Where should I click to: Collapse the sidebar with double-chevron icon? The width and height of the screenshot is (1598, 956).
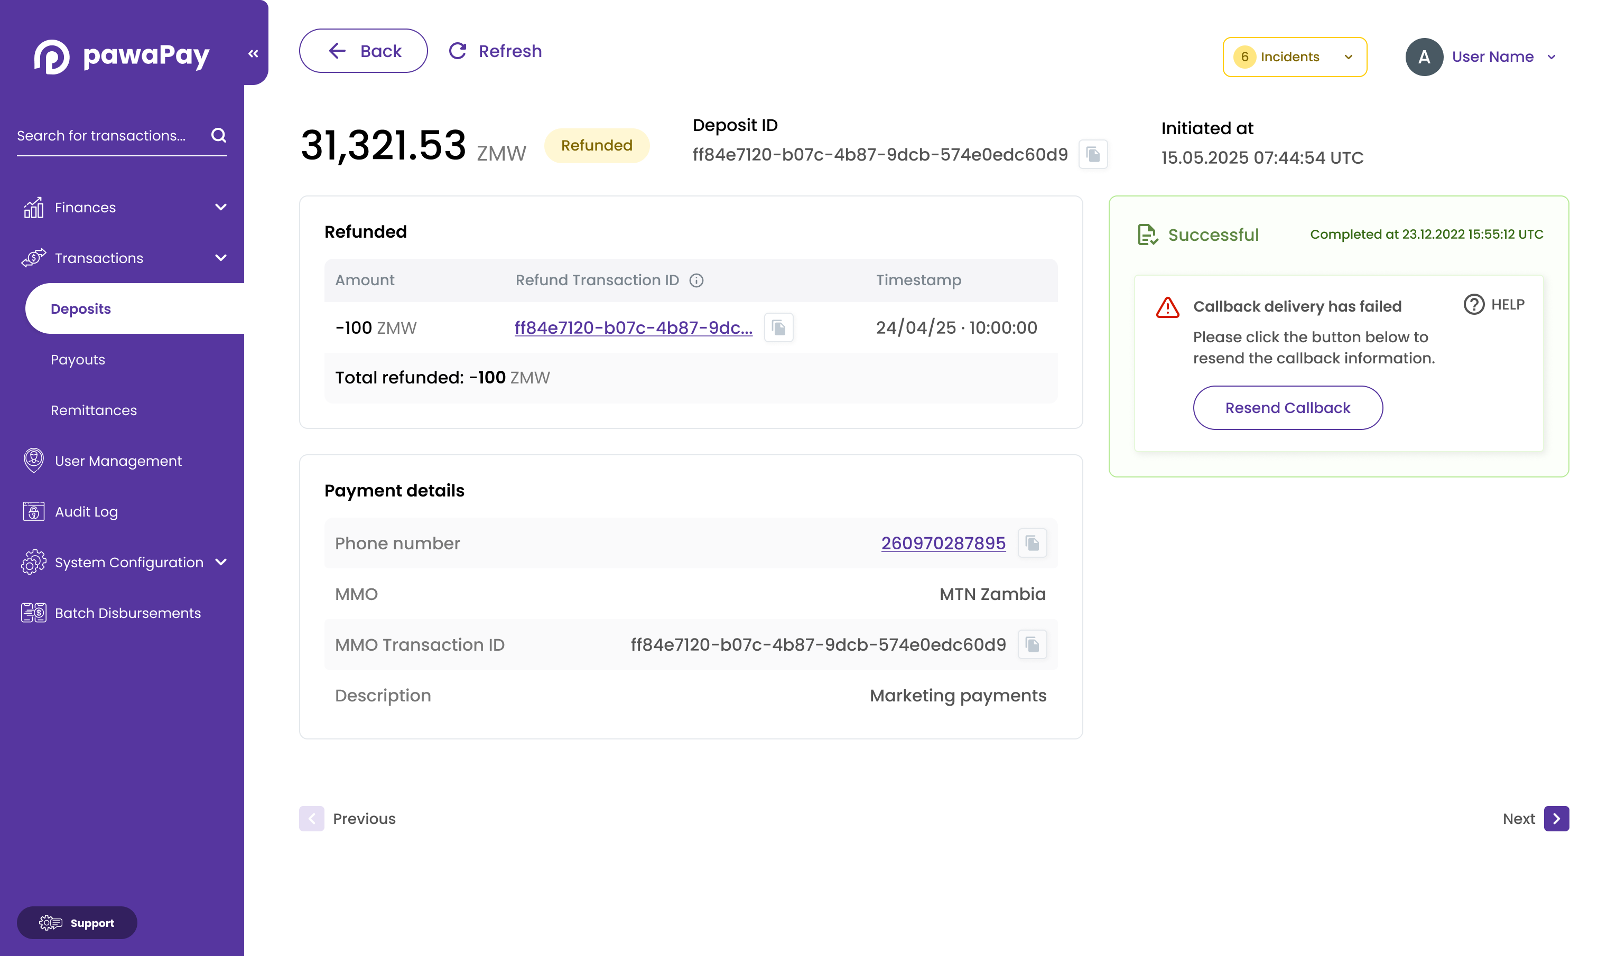click(253, 54)
